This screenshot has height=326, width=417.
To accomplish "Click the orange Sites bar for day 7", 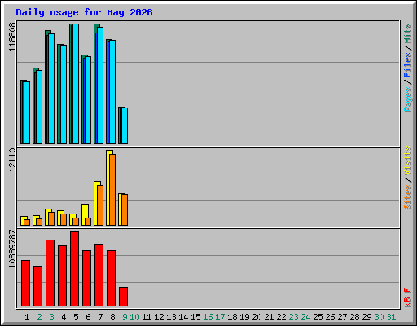I will click(x=100, y=205).
